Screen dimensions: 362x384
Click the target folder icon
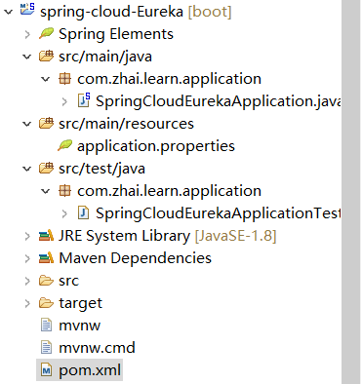[46, 303]
